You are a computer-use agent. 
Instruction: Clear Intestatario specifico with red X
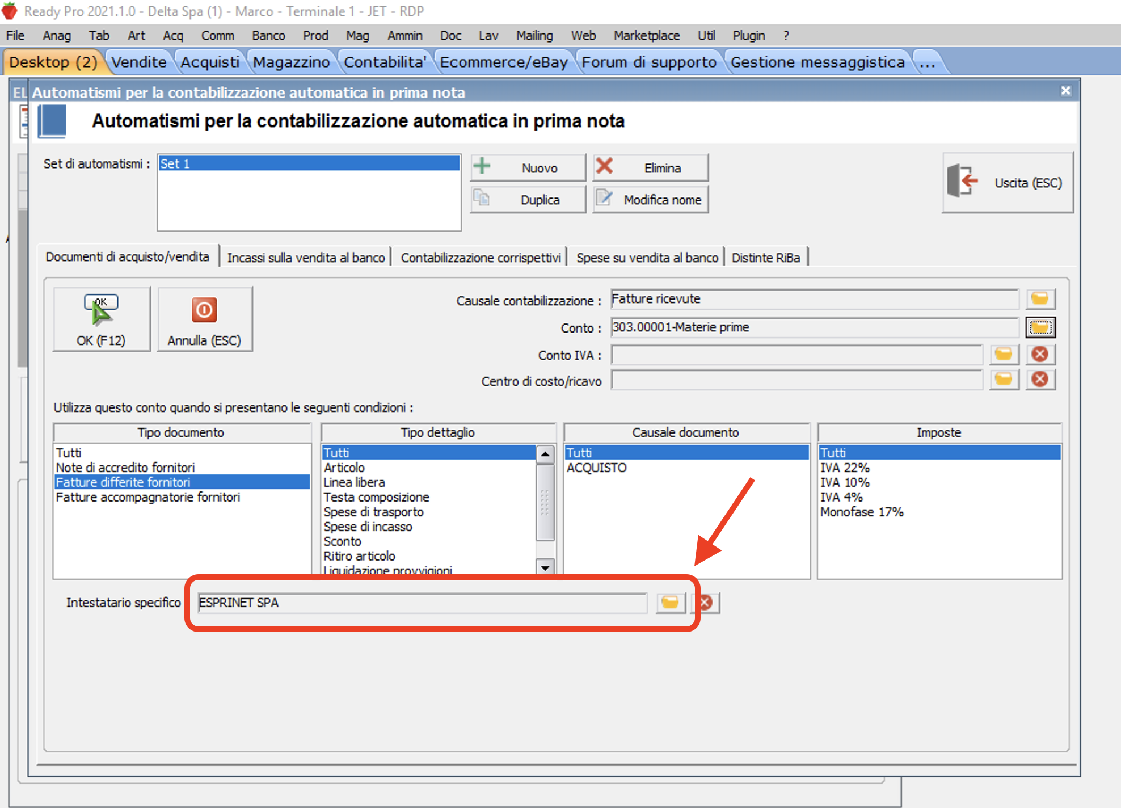pos(706,603)
